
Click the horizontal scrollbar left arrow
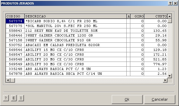(8, 80)
